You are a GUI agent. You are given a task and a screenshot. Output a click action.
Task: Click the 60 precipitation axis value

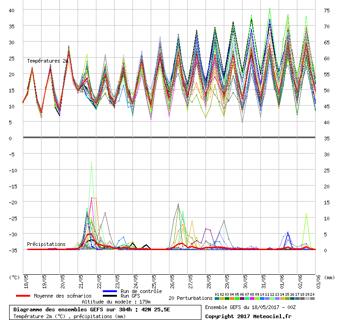327,59
